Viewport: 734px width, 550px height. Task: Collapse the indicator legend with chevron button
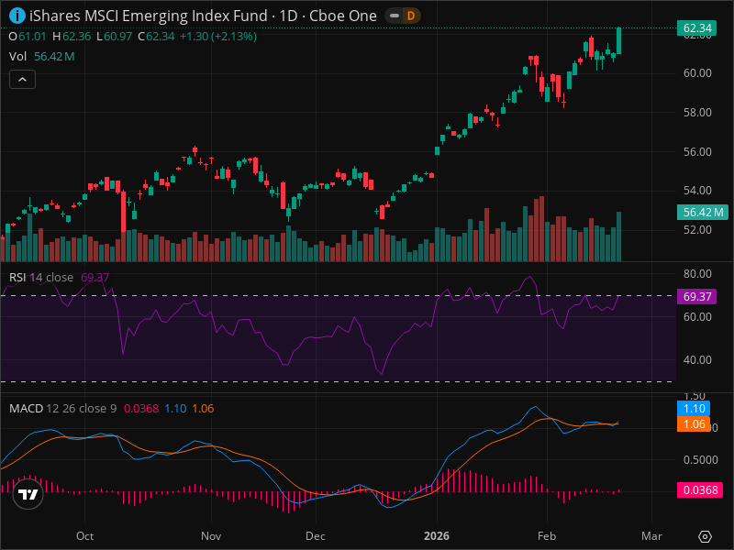(x=22, y=80)
